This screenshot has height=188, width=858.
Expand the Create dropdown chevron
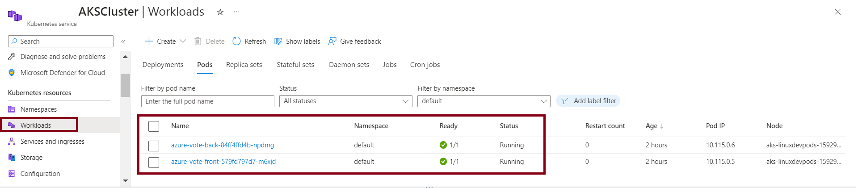point(183,41)
